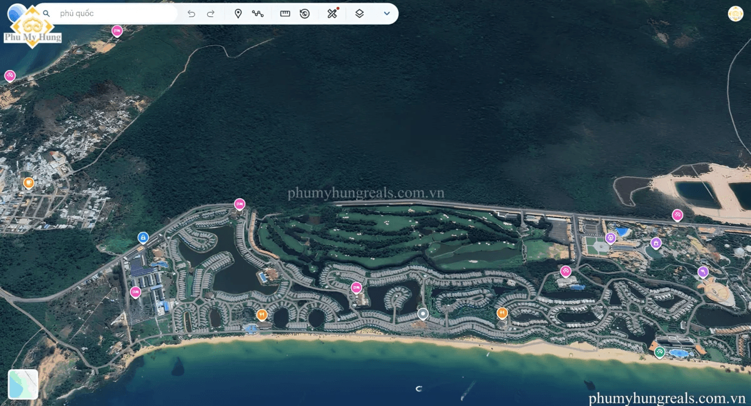Click the search field containing "phú quốc"
Image resolution: width=751 pixels, height=406 pixels.
pyautogui.click(x=113, y=13)
